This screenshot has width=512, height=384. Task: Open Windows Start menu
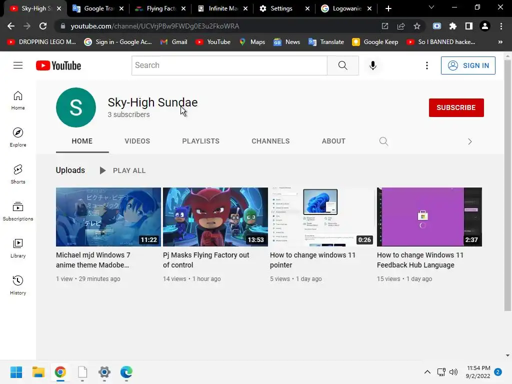tap(16, 372)
